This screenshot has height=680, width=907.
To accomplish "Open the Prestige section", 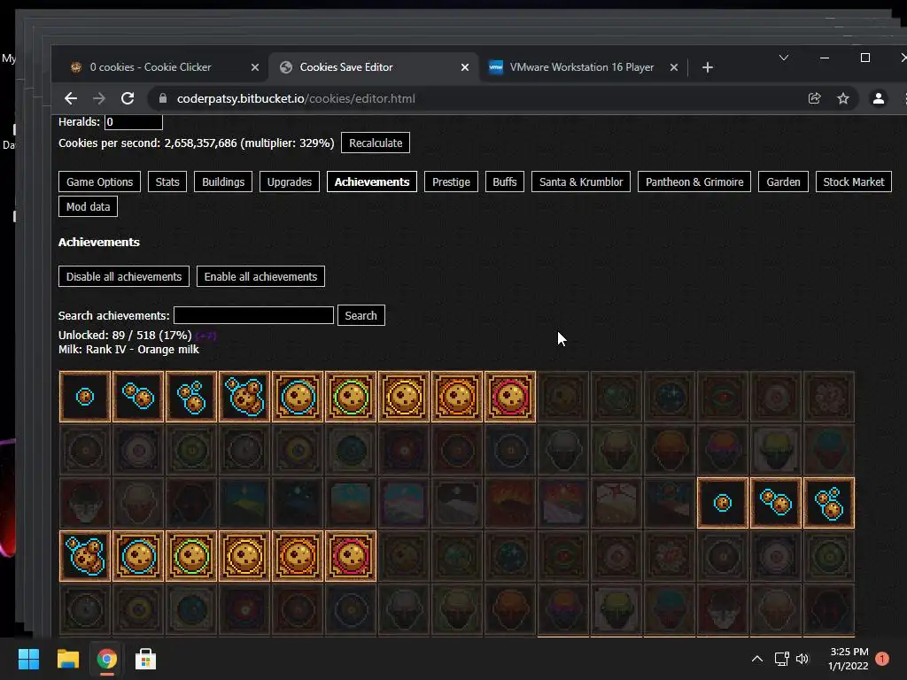I will (x=451, y=182).
